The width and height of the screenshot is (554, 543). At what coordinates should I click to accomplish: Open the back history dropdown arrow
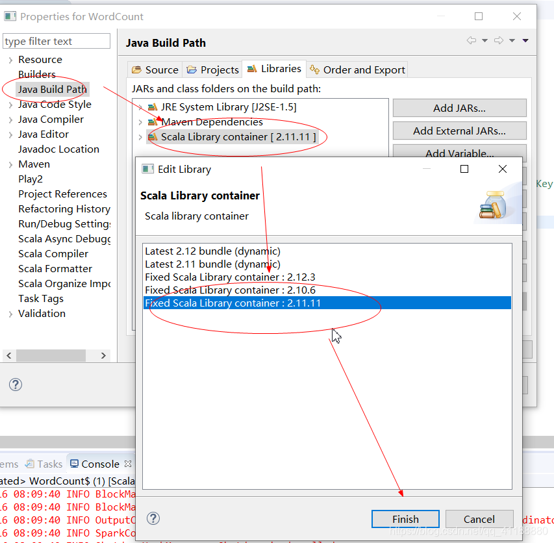click(485, 41)
